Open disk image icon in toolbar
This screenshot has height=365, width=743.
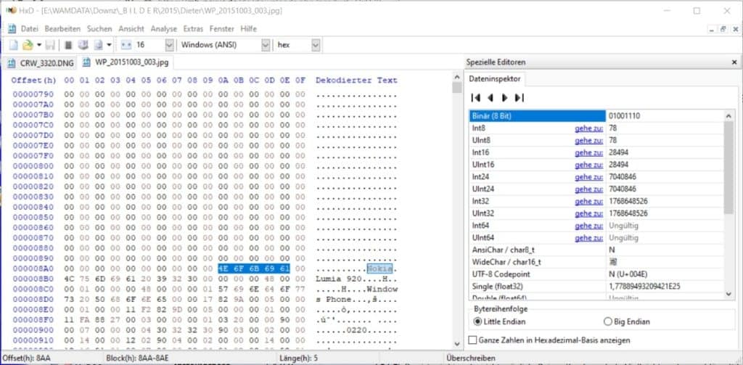pyautogui.click(x=98, y=46)
